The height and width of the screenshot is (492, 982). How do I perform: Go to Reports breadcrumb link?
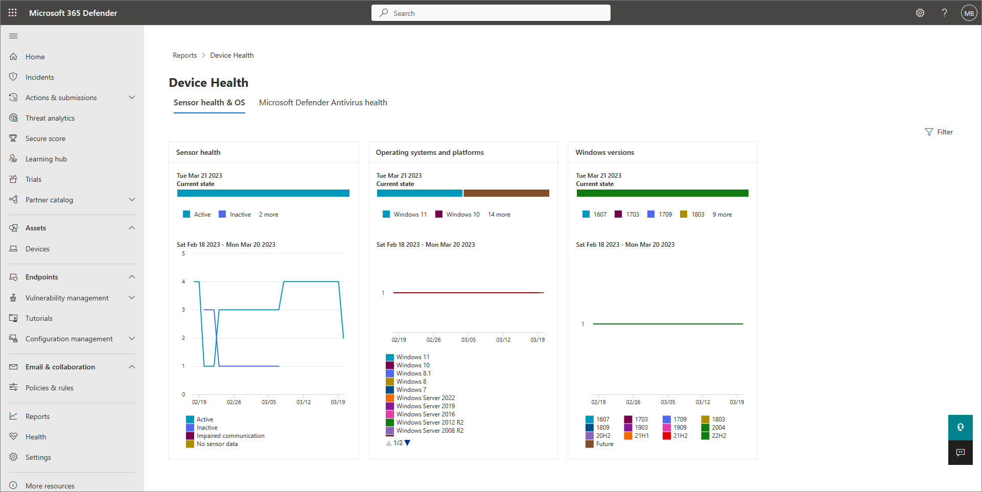pos(184,55)
